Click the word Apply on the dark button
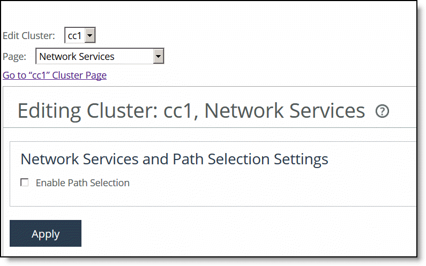426x266 pixels. pyautogui.click(x=46, y=234)
